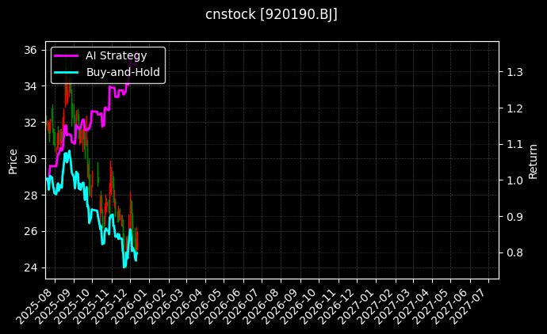
Task: Click the Return axis label
Action: tap(533, 160)
